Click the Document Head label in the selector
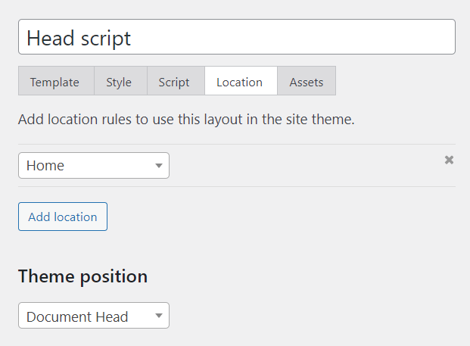 pos(77,316)
